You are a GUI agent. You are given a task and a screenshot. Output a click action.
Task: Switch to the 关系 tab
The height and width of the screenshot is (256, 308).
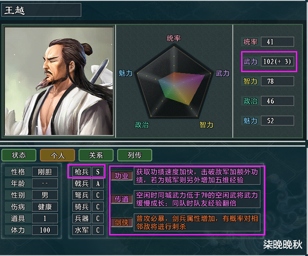coord(96,155)
